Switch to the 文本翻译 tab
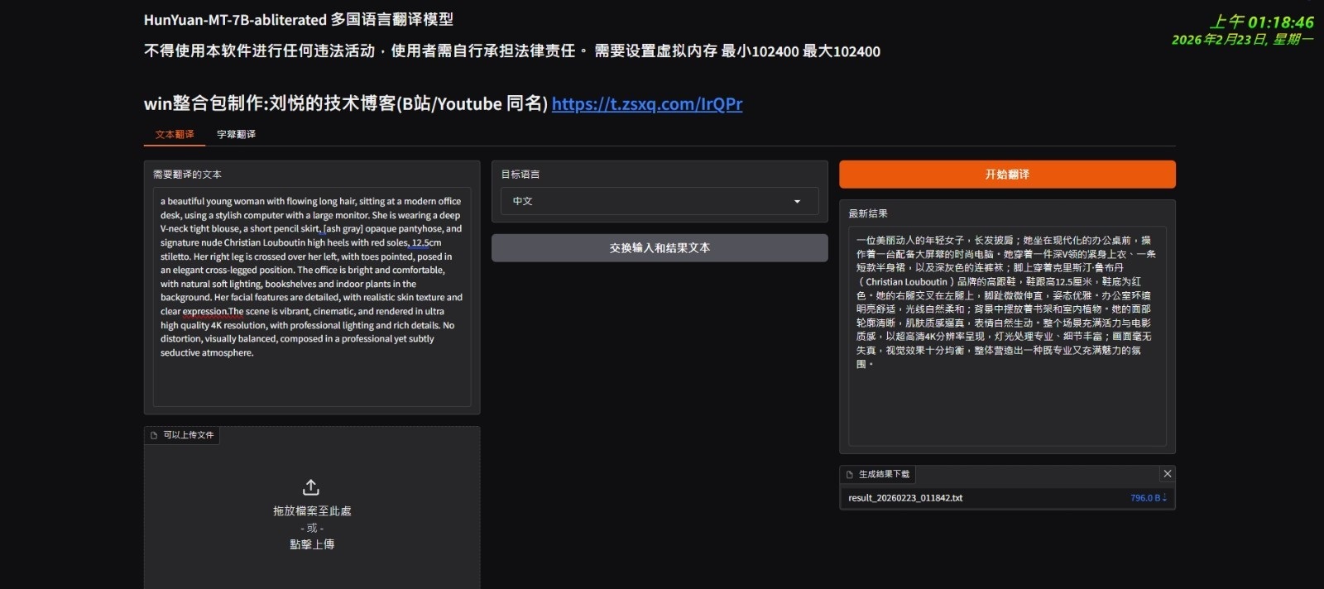The height and width of the screenshot is (589, 1324). pyautogui.click(x=175, y=134)
